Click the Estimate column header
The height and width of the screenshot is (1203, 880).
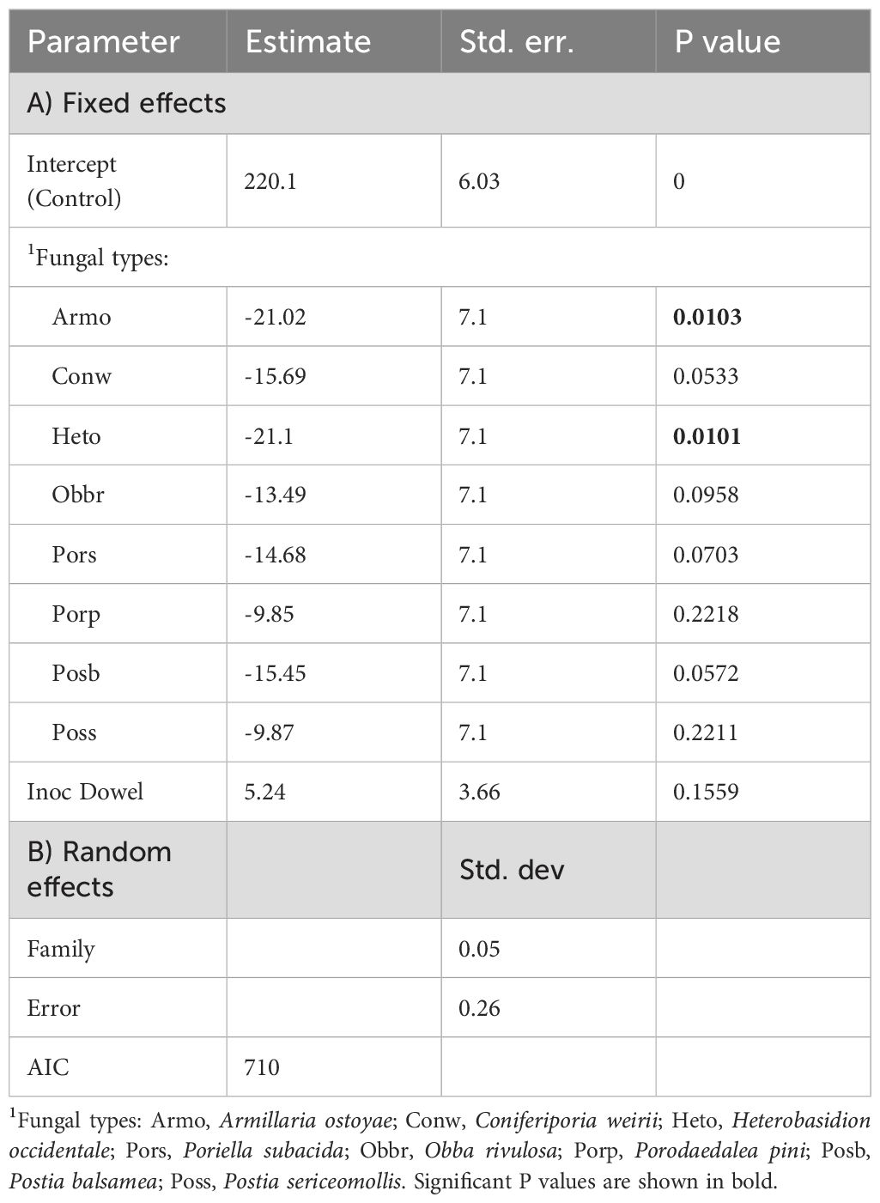point(307,41)
